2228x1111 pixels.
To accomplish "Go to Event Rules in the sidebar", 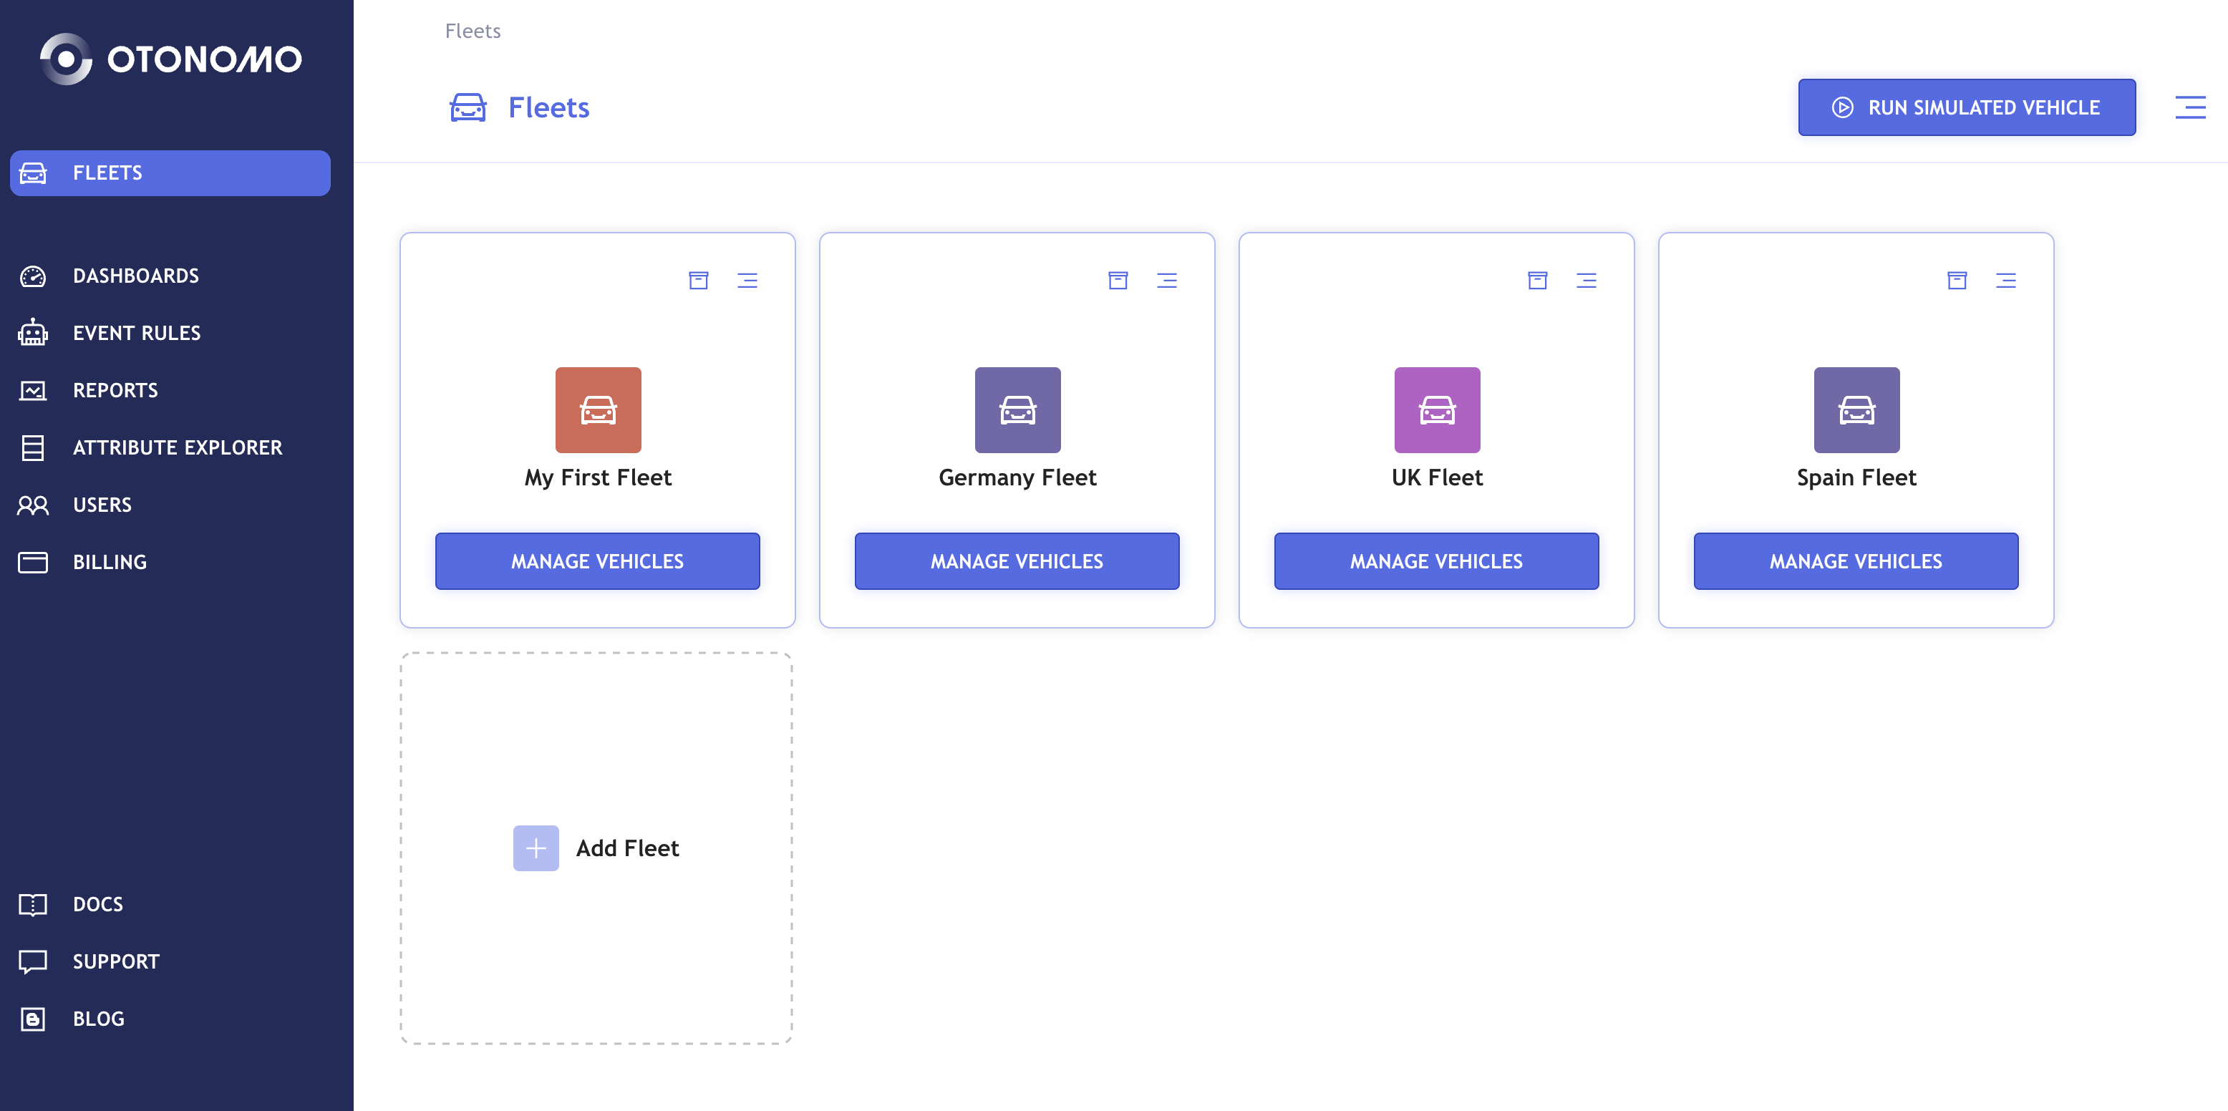I will (137, 333).
